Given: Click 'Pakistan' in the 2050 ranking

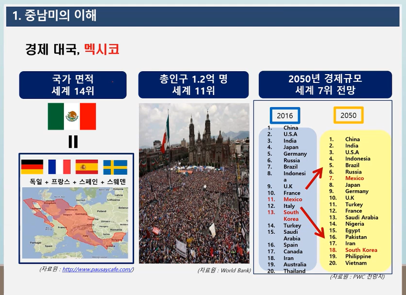Looking at the screenshot, I should point(356,237).
